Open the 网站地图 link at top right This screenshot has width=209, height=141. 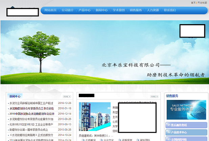[202, 2]
